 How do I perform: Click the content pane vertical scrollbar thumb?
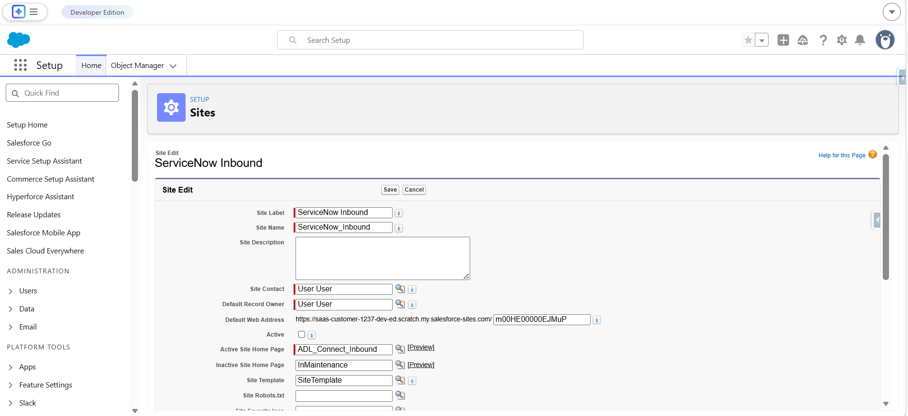(886, 216)
